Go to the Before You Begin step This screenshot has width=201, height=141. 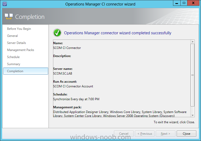[x=19, y=29]
